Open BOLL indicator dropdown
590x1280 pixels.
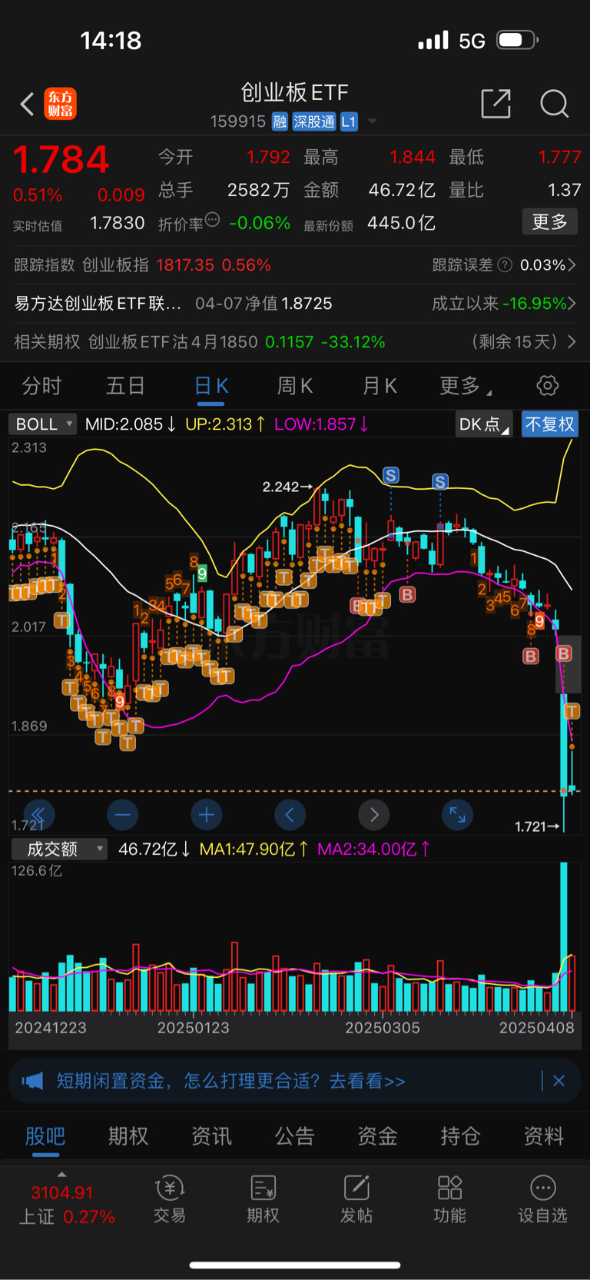(43, 424)
